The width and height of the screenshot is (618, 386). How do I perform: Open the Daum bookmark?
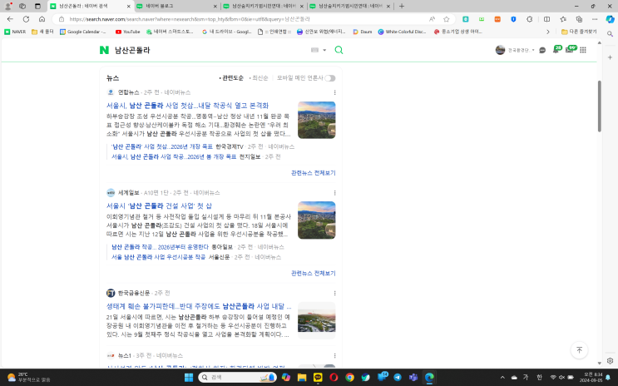[362, 32]
